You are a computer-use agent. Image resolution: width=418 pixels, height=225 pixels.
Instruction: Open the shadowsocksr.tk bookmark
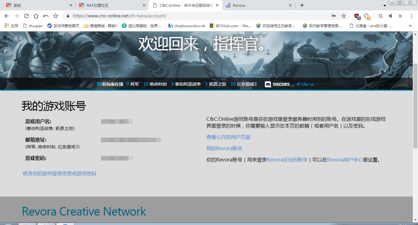pos(187,26)
